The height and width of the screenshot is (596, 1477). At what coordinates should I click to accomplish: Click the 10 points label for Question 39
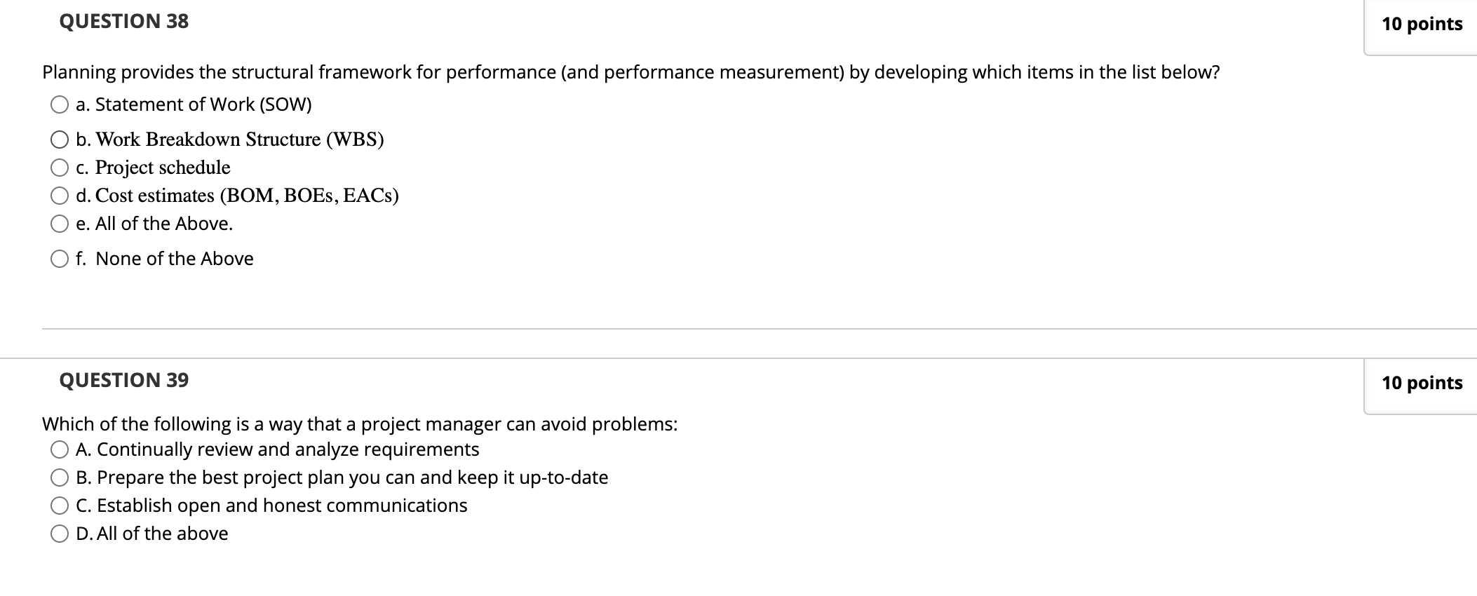(x=1422, y=383)
